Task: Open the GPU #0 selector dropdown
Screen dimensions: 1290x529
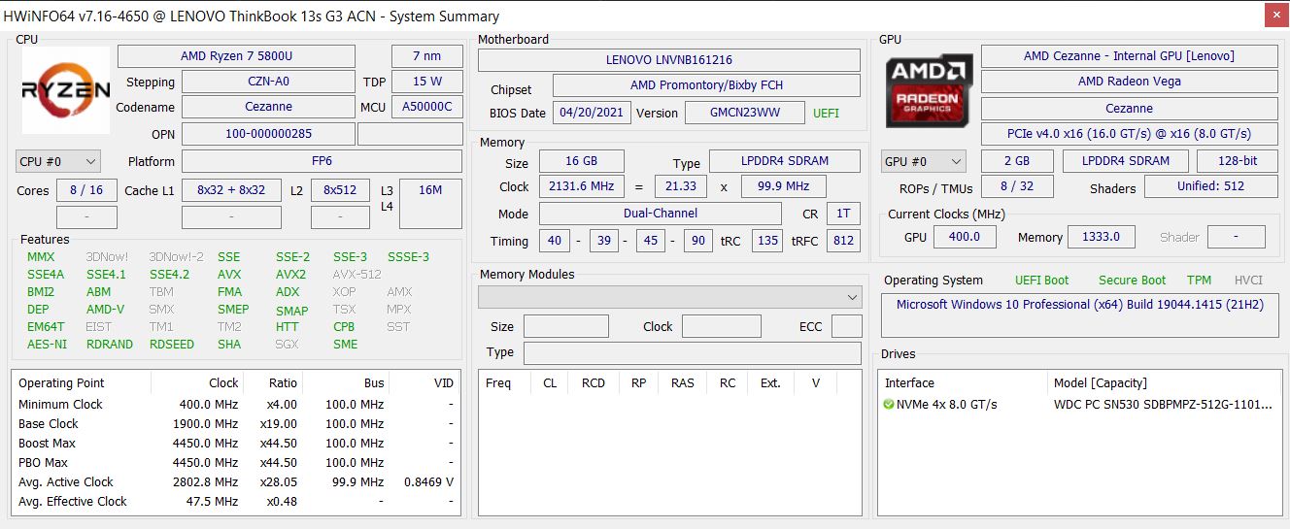Action: 923,161
